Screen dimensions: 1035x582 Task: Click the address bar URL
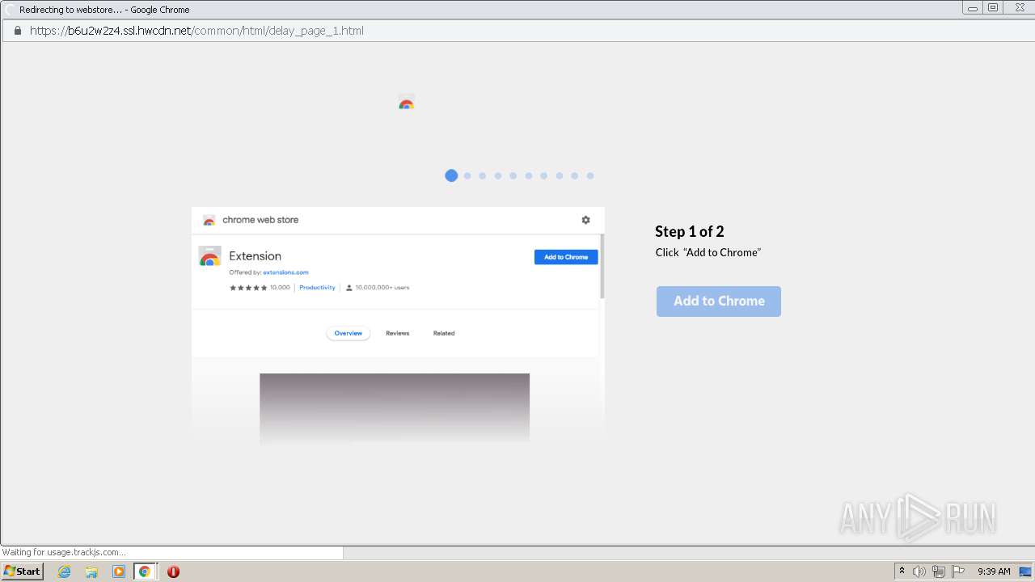tap(196, 31)
